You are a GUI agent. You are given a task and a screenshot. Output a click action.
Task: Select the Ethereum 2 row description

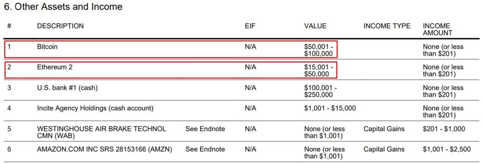[55, 67]
